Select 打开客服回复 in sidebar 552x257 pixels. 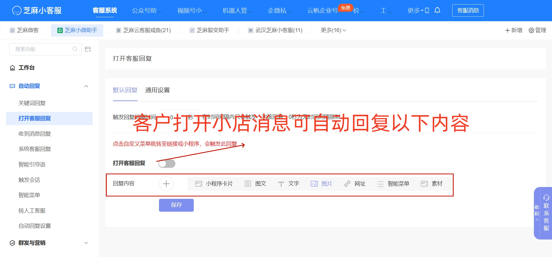pos(49,118)
